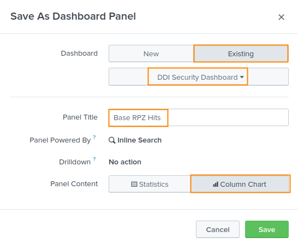Image resolution: width=298 pixels, height=249 pixels.
Task: Click the Save As Dashboard Panel heading
Action: coord(73,16)
